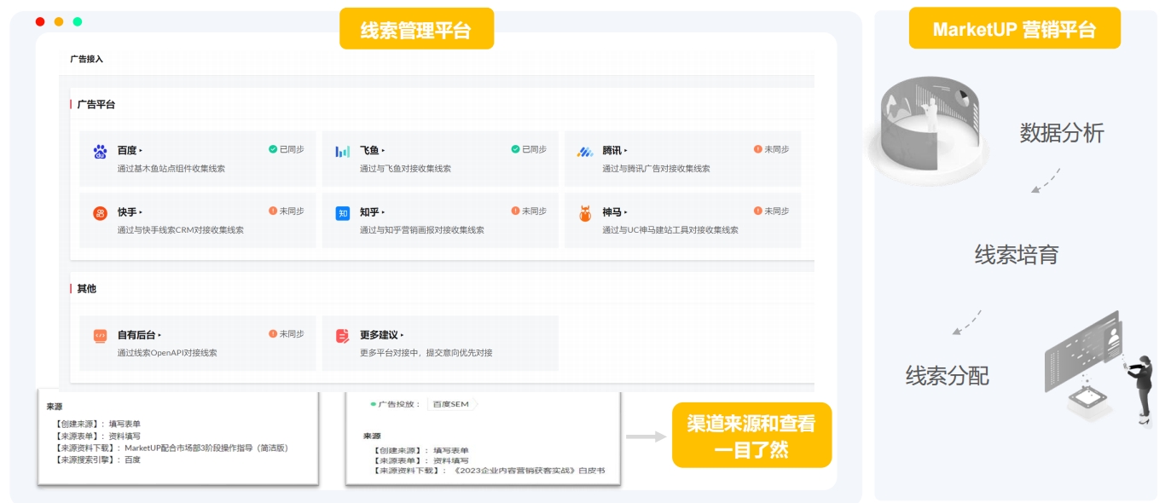
Task: Click the 【来源搜索引擎】：百度 line
Action: coord(98,460)
